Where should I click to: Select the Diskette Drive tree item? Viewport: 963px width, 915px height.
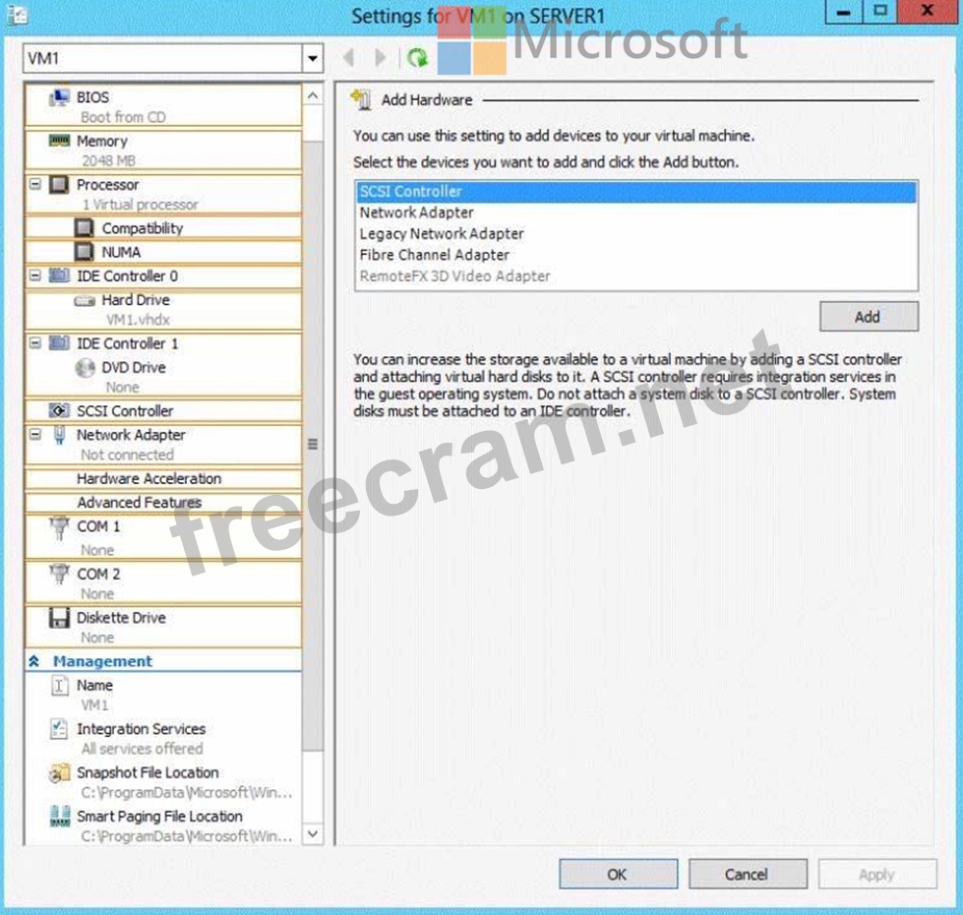[163, 627]
